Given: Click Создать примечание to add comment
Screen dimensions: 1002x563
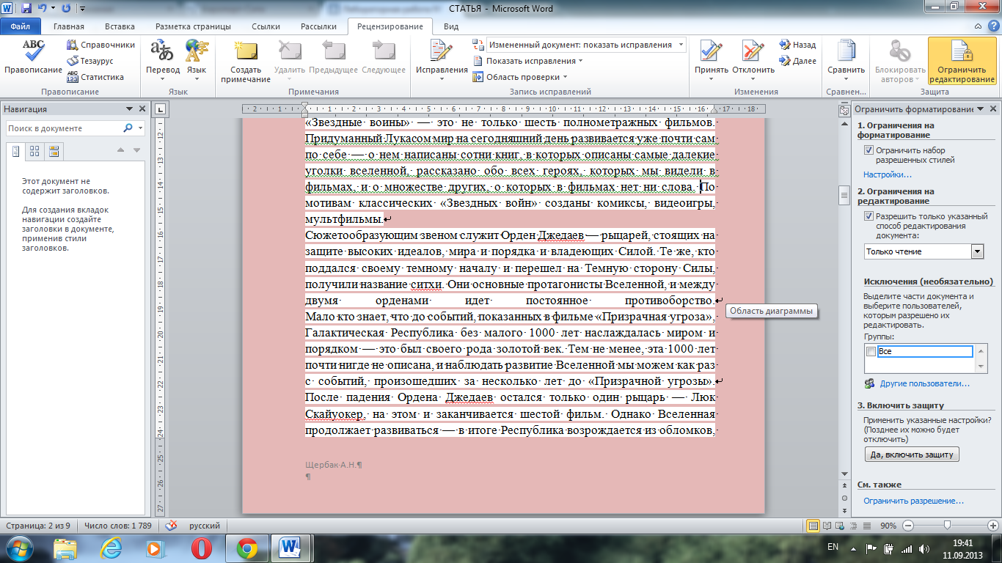Looking at the screenshot, I should pos(246,60).
